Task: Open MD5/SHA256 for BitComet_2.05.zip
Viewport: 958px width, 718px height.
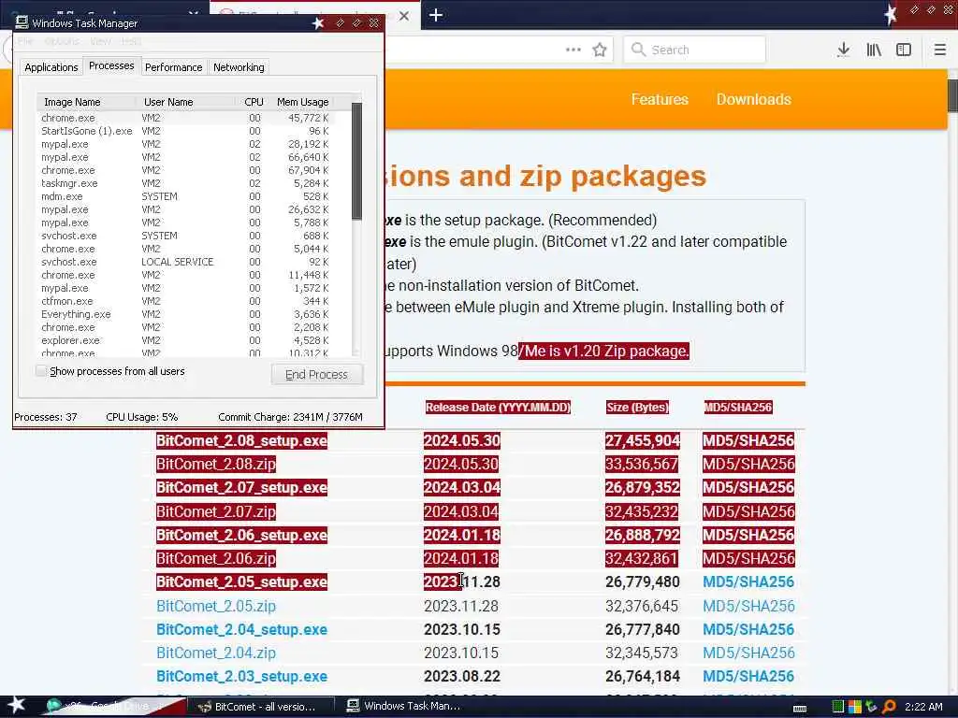Action: pyautogui.click(x=748, y=606)
